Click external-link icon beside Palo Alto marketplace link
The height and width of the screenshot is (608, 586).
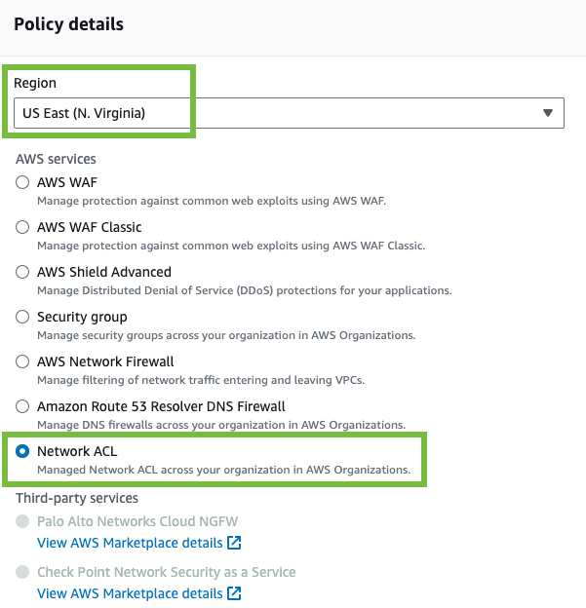(x=234, y=543)
